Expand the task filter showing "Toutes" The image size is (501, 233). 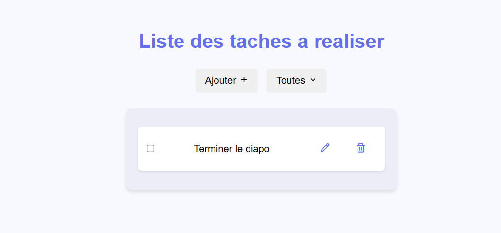pyautogui.click(x=296, y=80)
